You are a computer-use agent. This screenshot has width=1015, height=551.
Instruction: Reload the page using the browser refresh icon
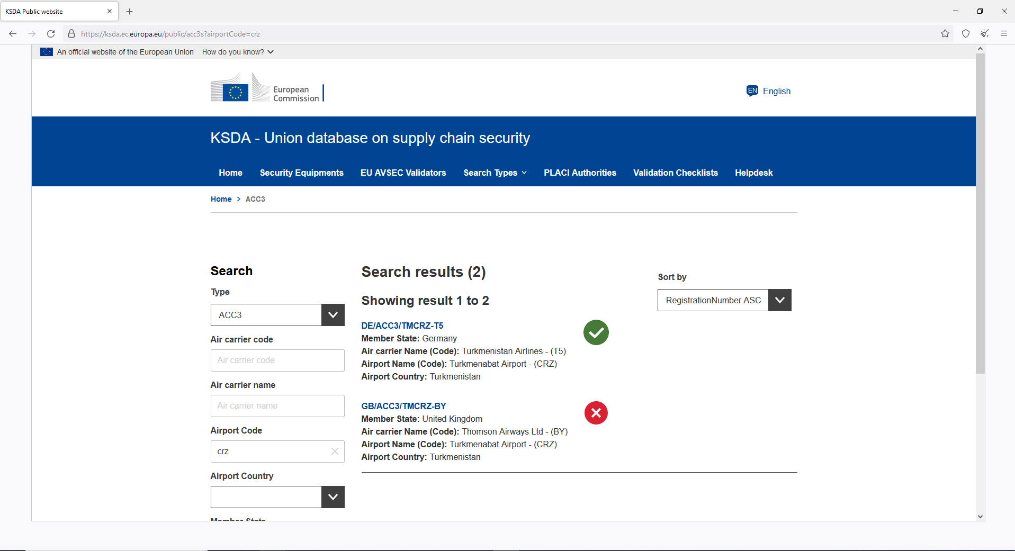51,34
